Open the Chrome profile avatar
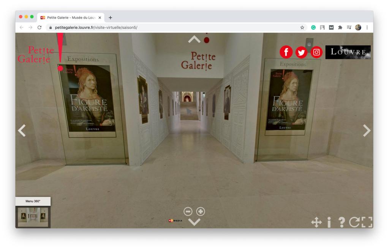The image size is (389, 249). point(358,28)
